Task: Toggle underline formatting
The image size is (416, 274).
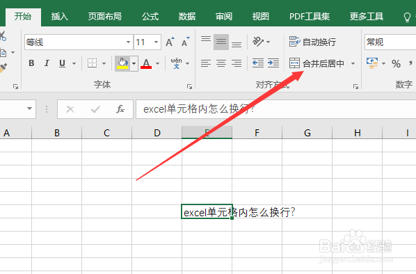Action: tap(62, 63)
